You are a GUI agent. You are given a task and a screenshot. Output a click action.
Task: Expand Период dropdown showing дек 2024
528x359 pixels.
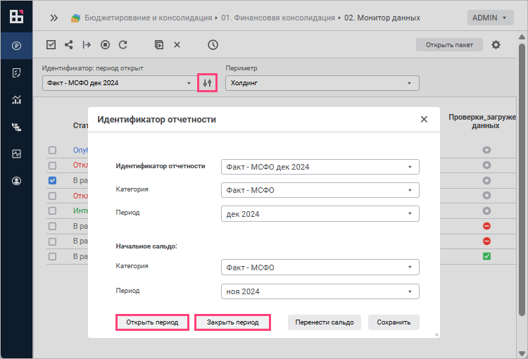point(320,213)
